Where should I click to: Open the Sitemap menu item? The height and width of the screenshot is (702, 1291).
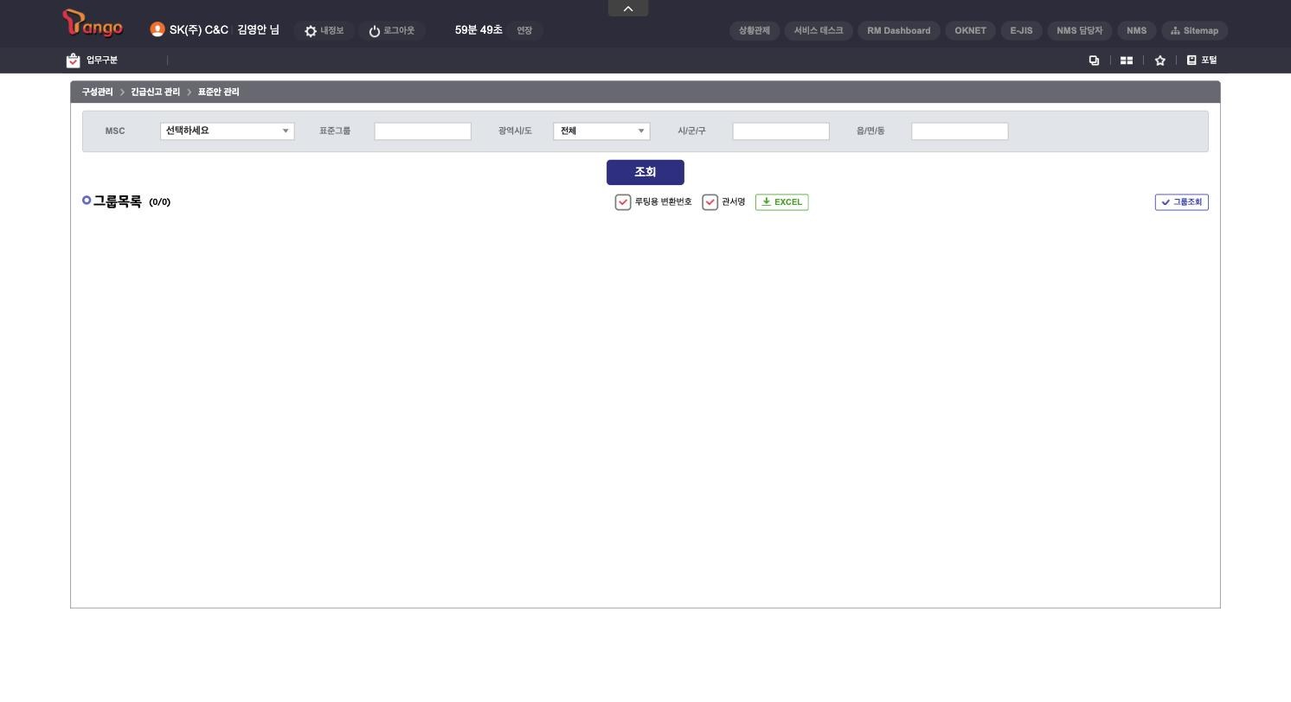click(x=1194, y=30)
